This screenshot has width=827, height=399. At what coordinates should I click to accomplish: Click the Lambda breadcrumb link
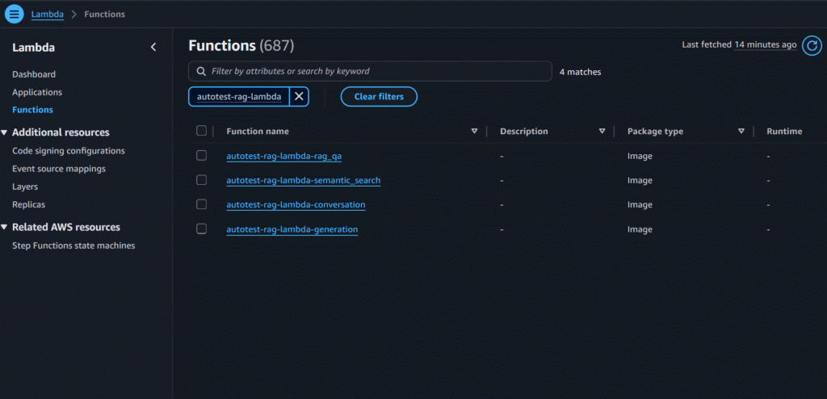tap(47, 15)
